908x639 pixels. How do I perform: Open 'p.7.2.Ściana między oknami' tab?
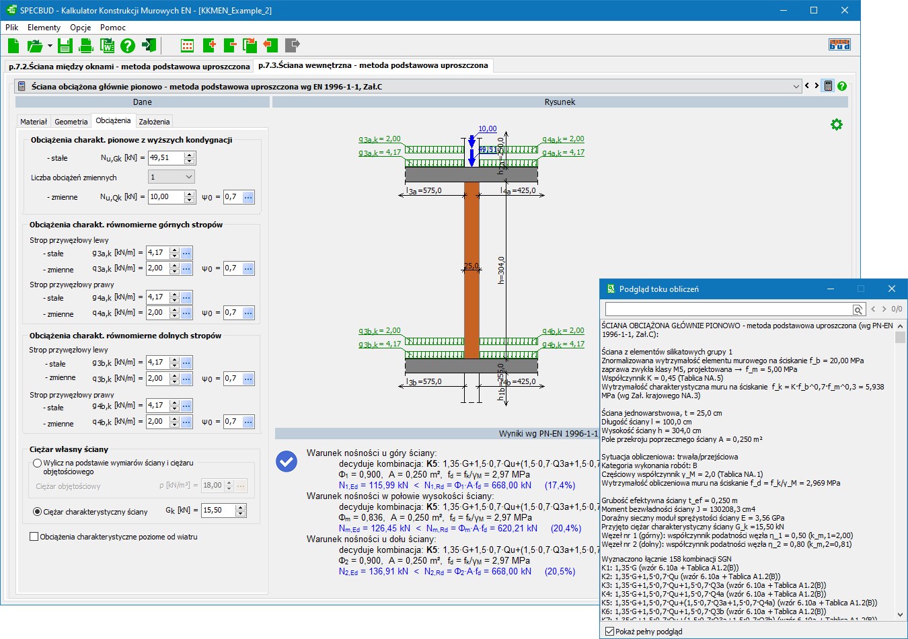pyautogui.click(x=128, y=67)
